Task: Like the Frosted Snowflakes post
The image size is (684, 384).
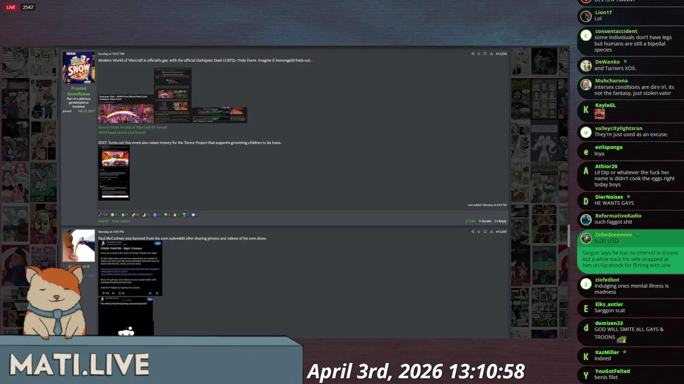Action: (470, 221)
